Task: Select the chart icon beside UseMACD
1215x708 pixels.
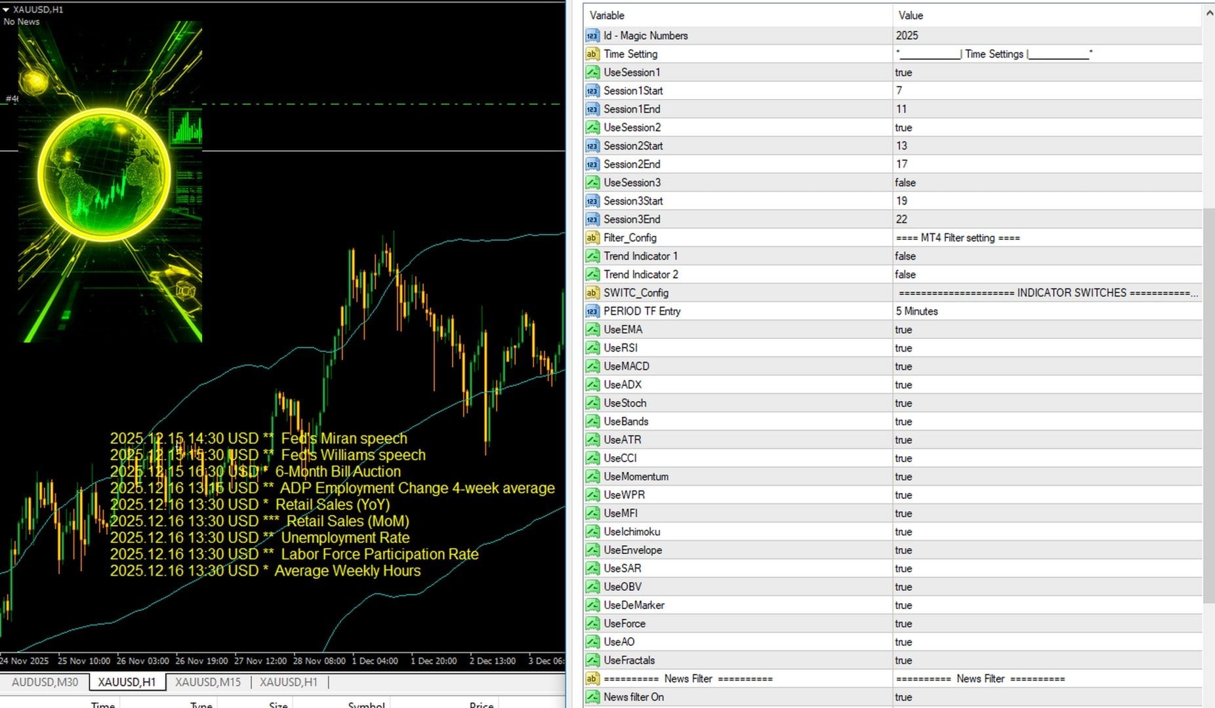Action: (591, 366)
